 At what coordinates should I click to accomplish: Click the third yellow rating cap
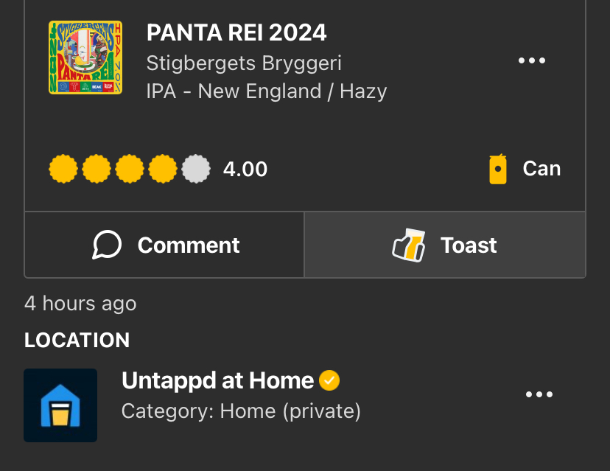coord(130,170)
